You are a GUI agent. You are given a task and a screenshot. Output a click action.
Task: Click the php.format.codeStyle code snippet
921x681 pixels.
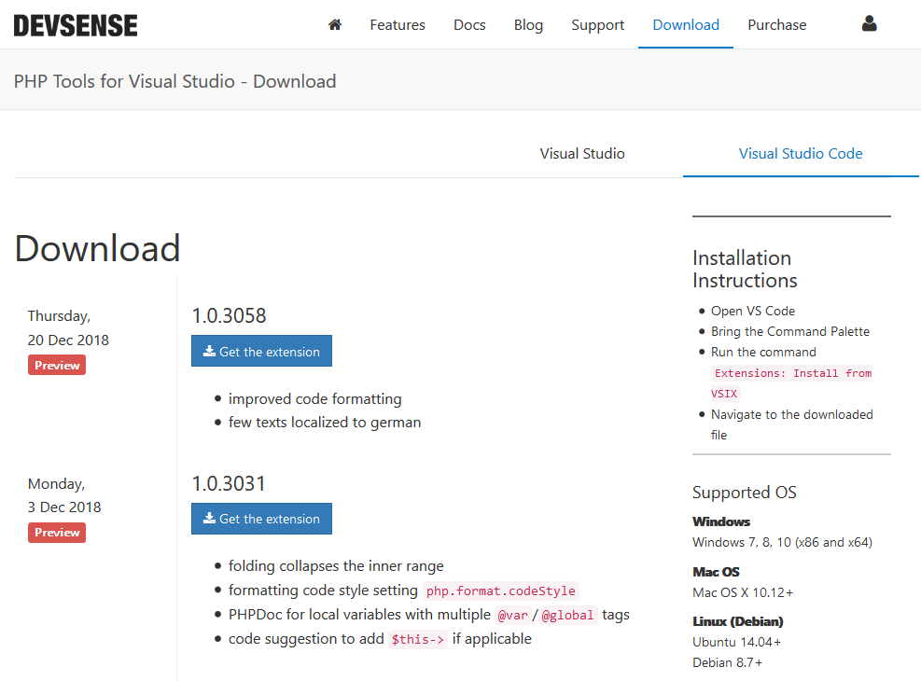point(500,591)
